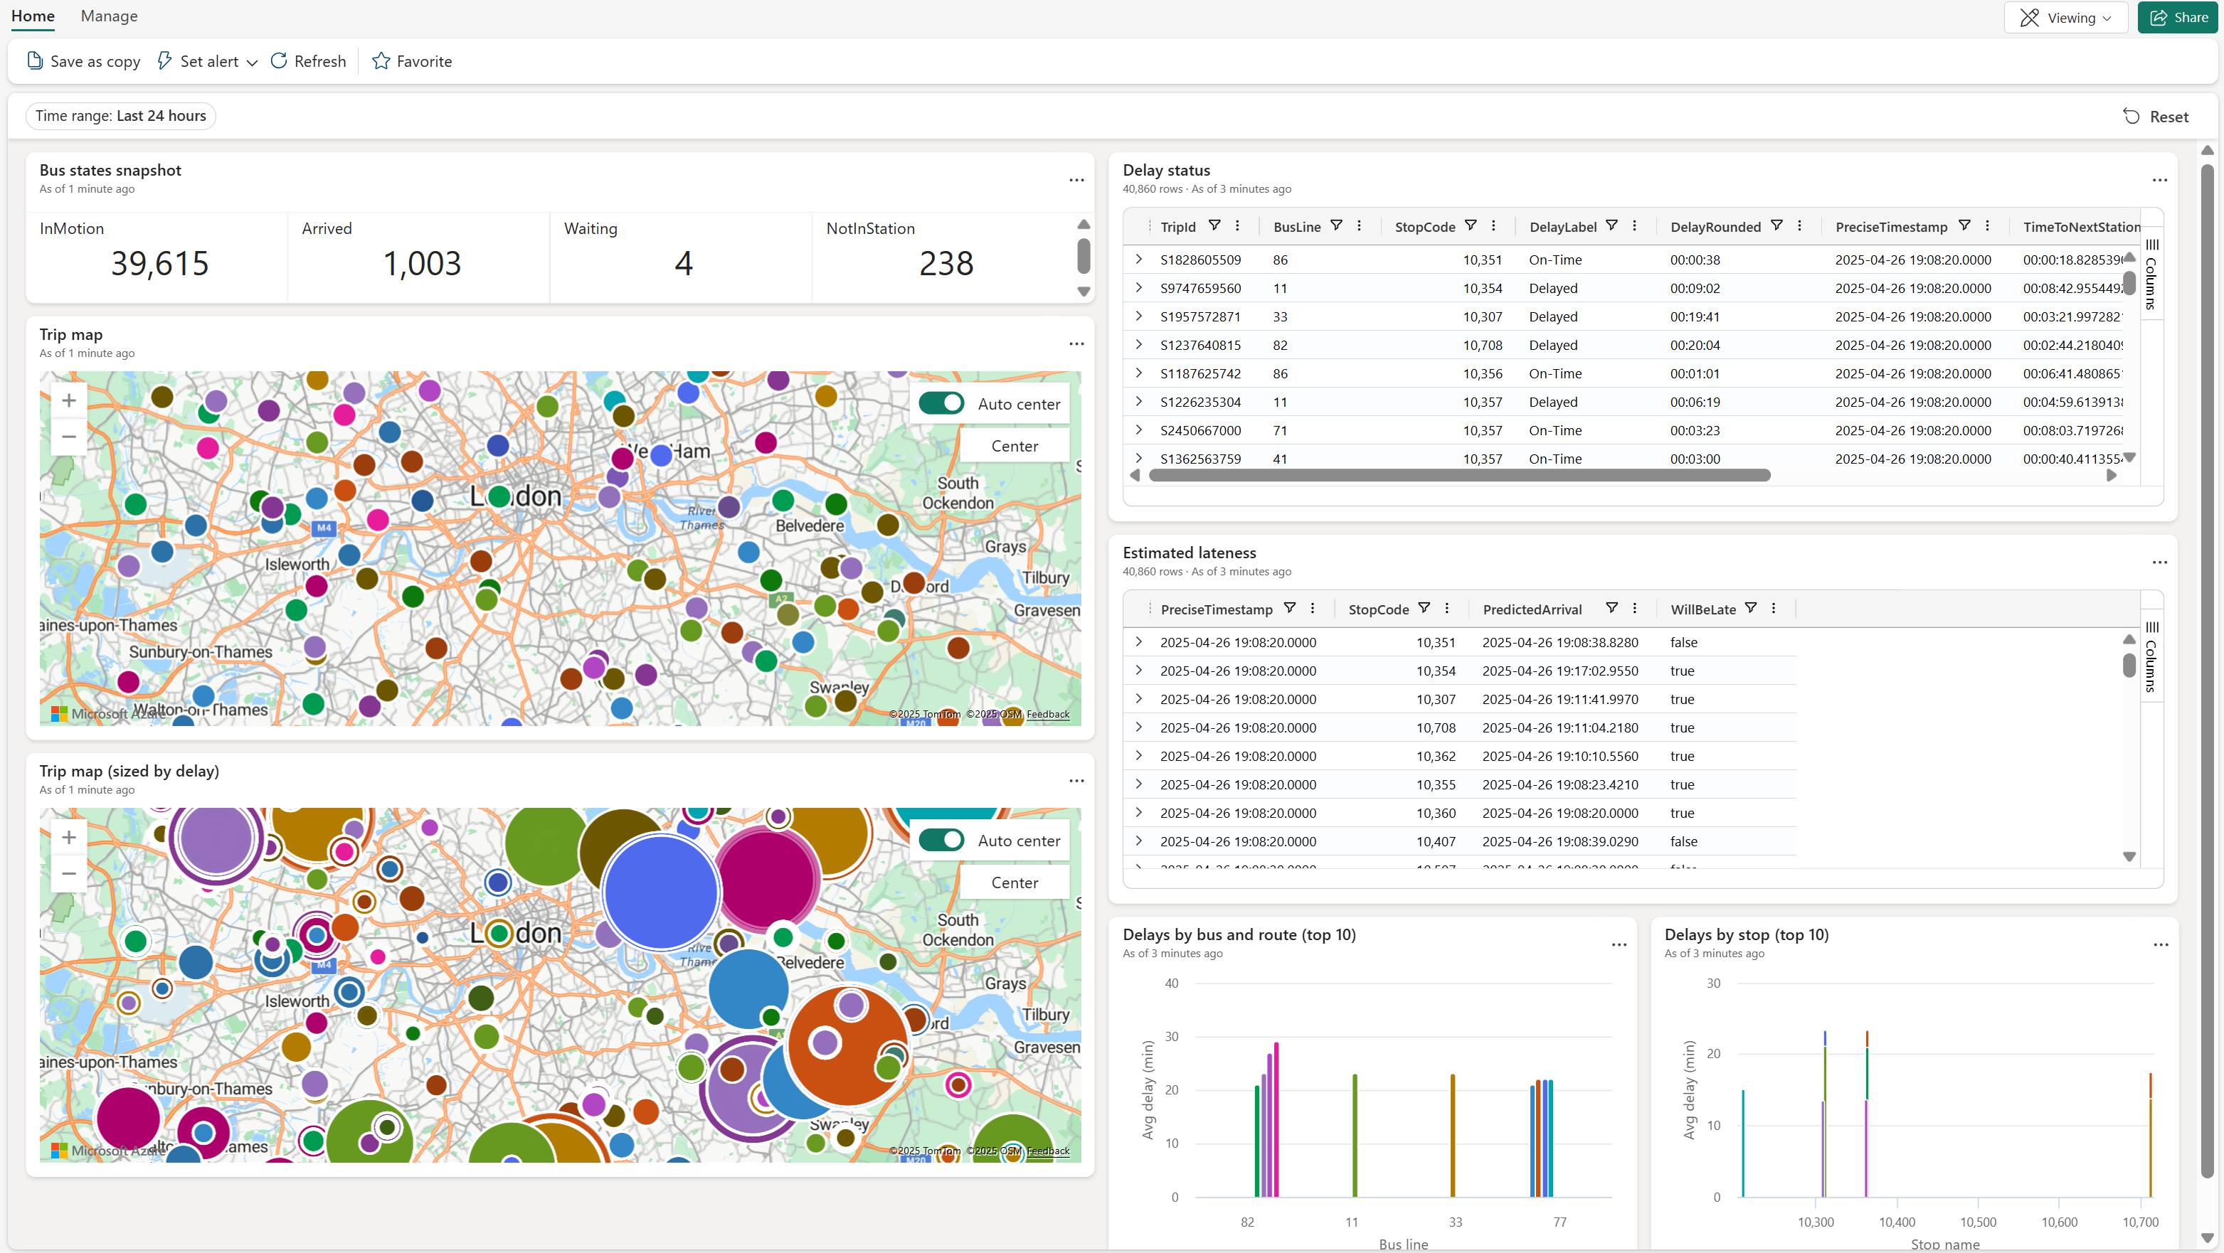Switch to the Manage tab
Screen dimensions: 2224x1253
[109, 16]
